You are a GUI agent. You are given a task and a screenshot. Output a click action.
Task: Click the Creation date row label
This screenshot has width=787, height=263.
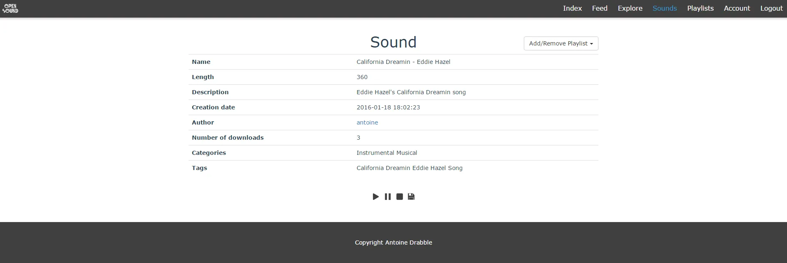click(x=213, y=107)
